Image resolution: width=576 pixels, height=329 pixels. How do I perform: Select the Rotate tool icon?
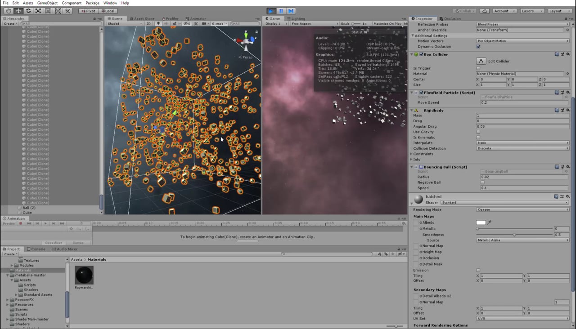tap(28, 11)
